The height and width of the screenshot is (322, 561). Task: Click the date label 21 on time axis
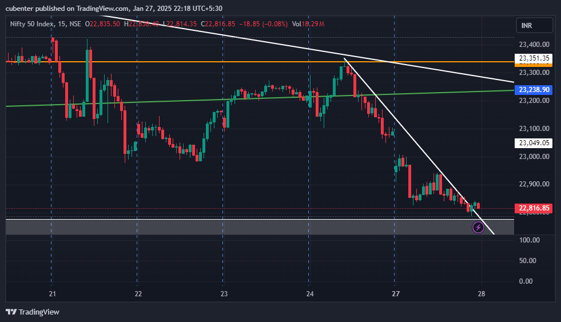52,294
